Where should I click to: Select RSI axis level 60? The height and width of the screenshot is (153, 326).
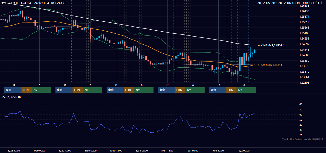tap(301, 114)
